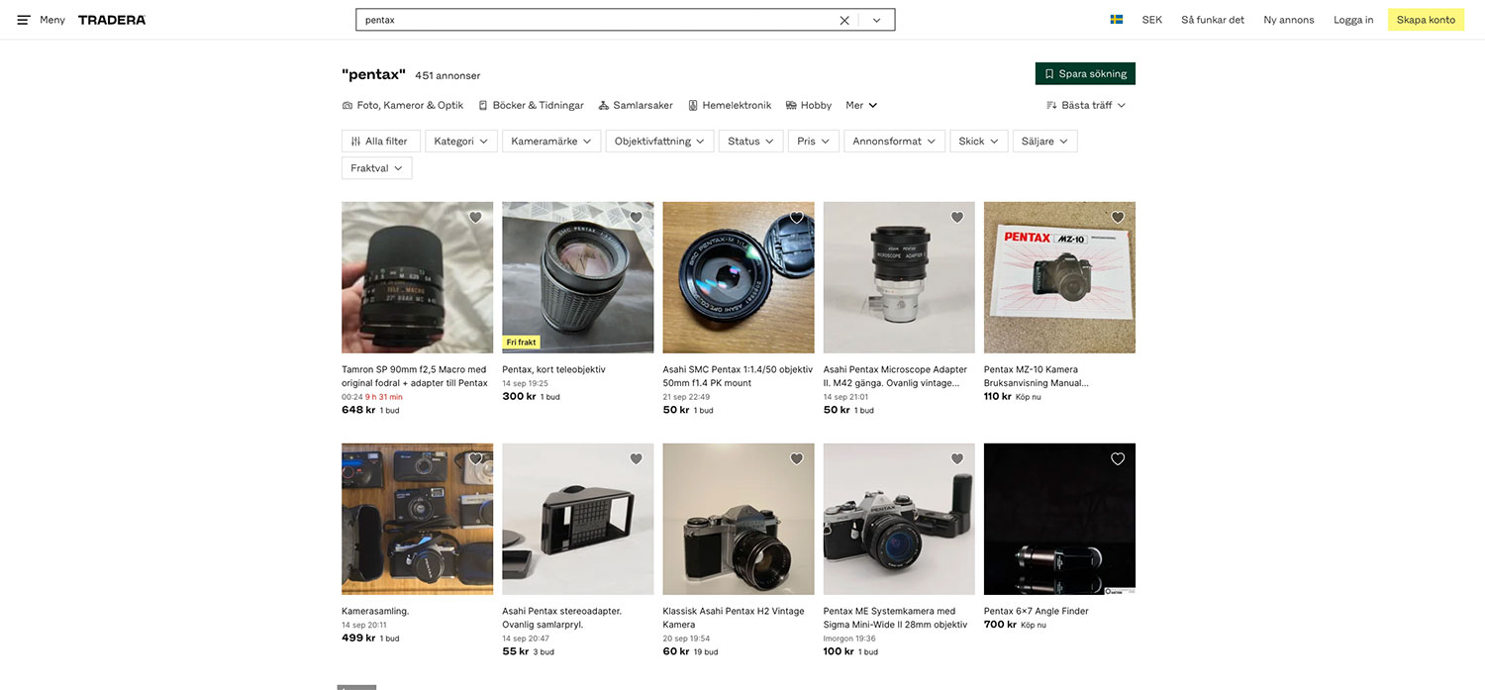Click the Skapa konto button
1485x690 pixels.
point(1425,20)
